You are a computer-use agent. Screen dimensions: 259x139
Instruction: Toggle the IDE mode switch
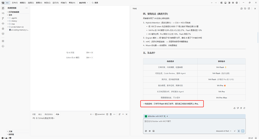click(6, 3)
